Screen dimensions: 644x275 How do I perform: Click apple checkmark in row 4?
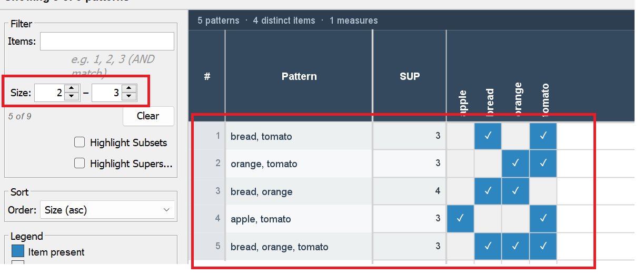click(460, 219)
